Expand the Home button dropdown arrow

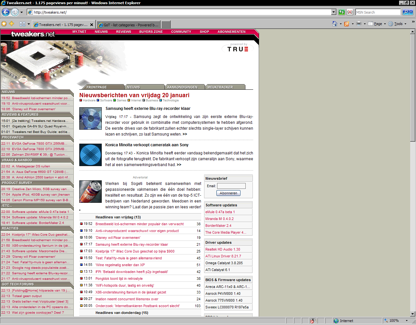[341, 24]
